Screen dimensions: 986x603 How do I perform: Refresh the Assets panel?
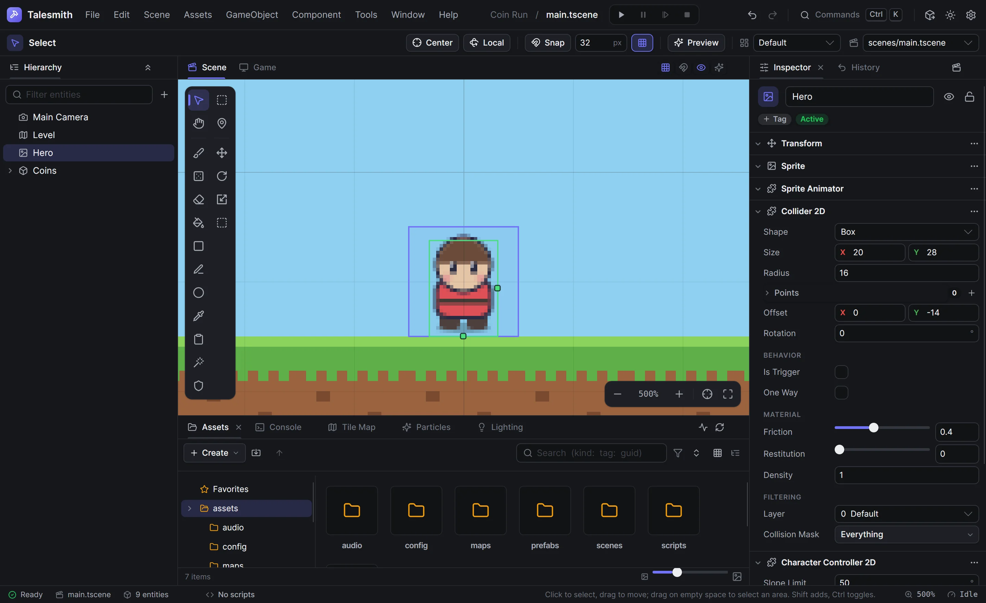click(x=720, y=427)
